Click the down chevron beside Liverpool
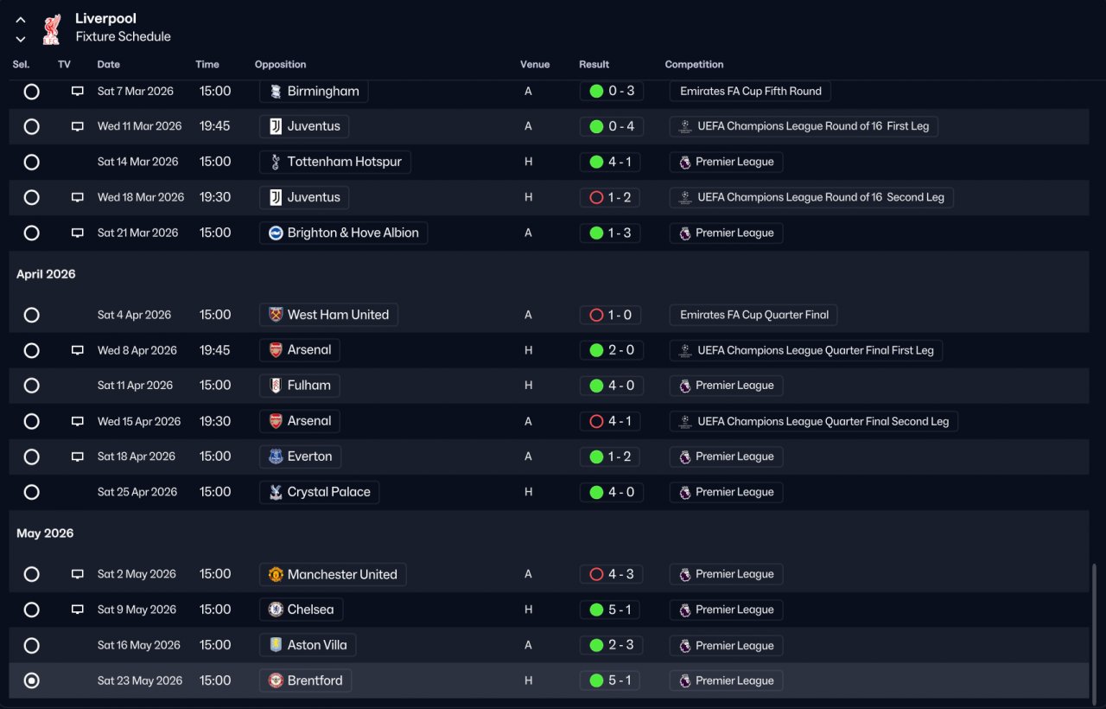Image resolution: width=1106 pixels, height=709 pixels. 21,39
